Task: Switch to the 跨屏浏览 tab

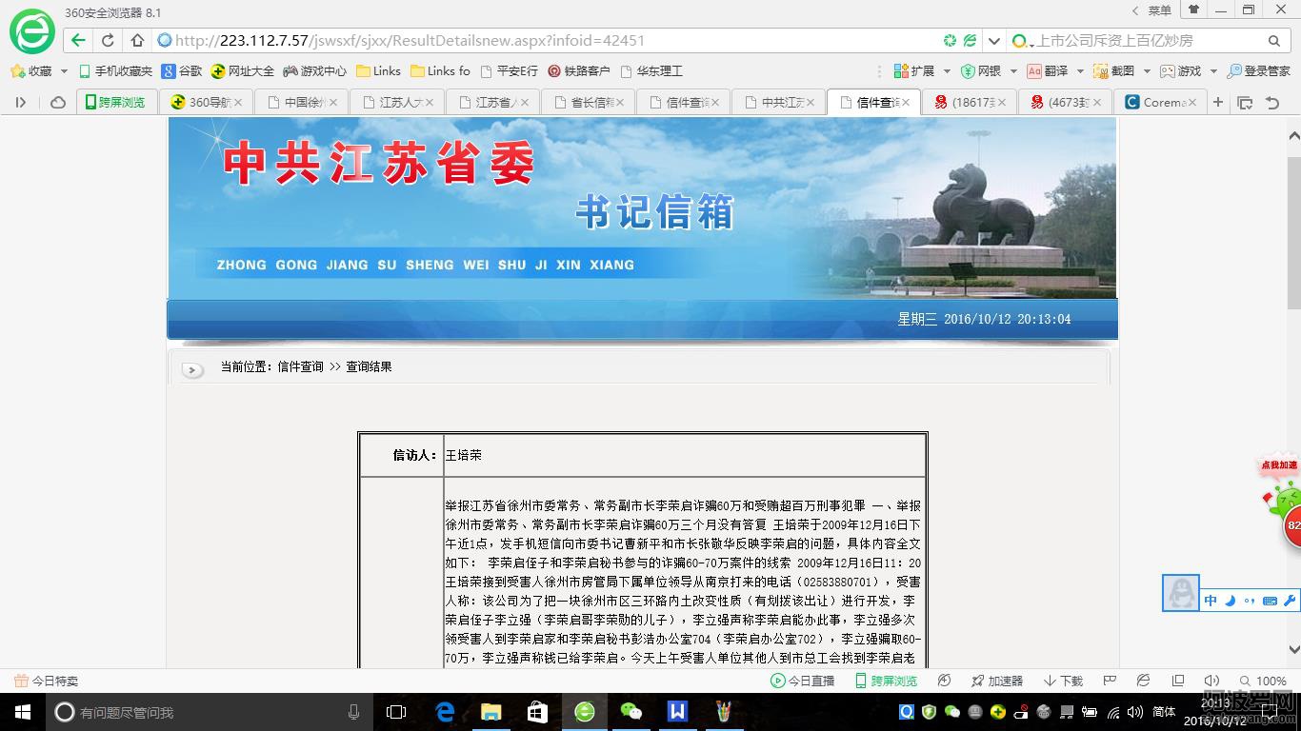Action: point(114,102)
